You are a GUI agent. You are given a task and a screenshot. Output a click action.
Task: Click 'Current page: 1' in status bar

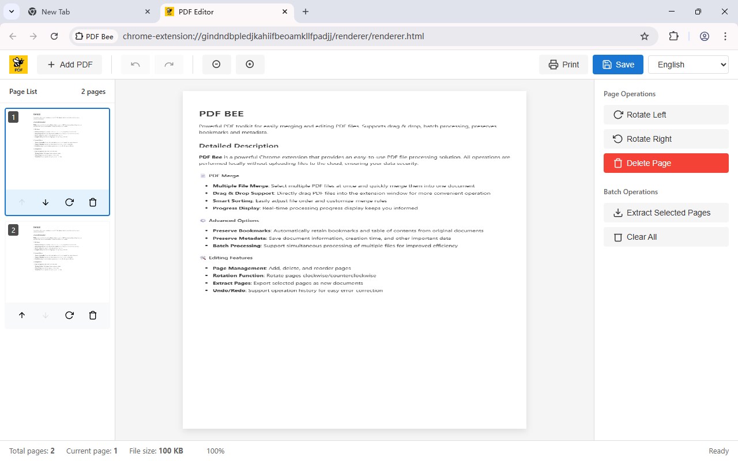pos(92,451)
